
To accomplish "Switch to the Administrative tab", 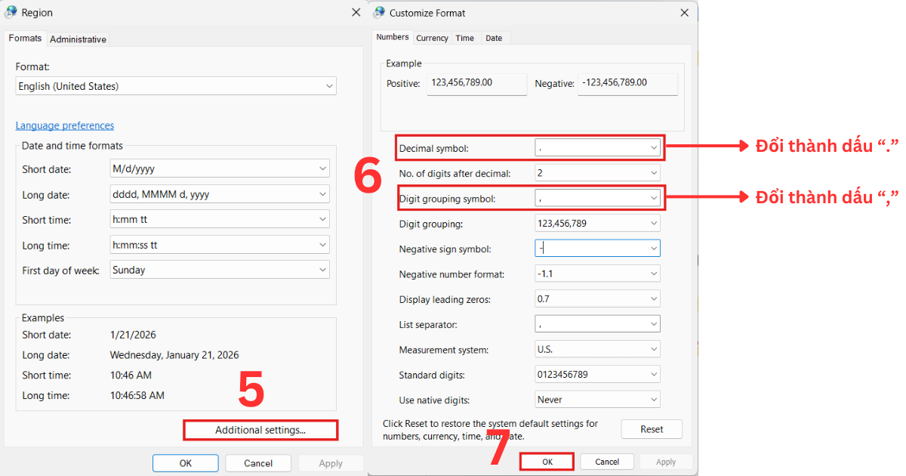I will click(78, 39).
